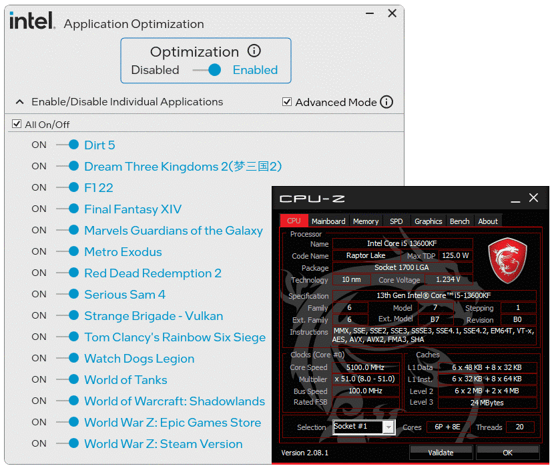
Task: Turn off Red Dead Redemption 2 toggle
Action: (68, 273)
